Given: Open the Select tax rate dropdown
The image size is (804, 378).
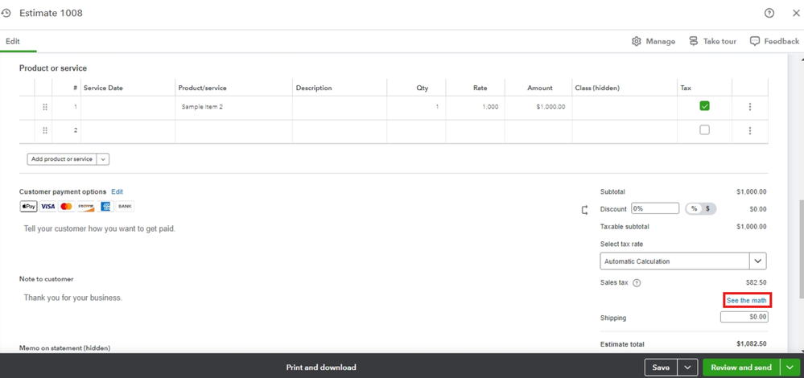Looking at the screenshot, I should [x=683, y=261].
